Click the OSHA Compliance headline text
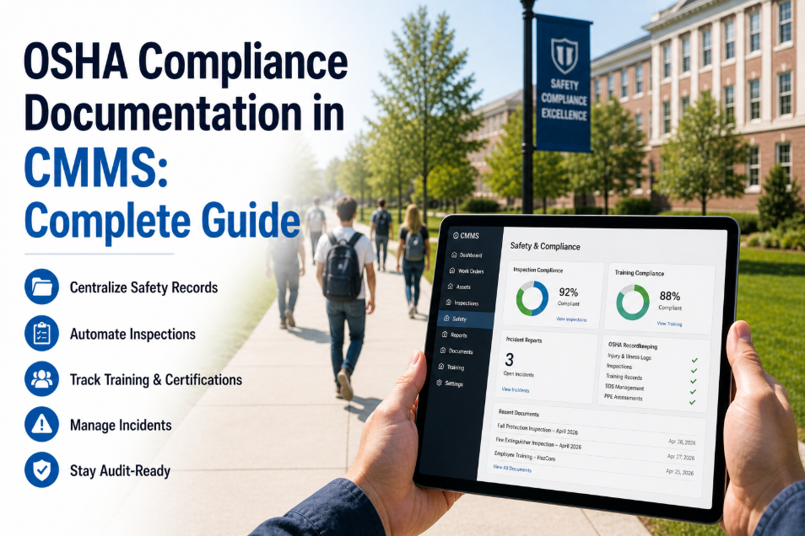Viewport: 805px width, 536px height. point(186,62)
